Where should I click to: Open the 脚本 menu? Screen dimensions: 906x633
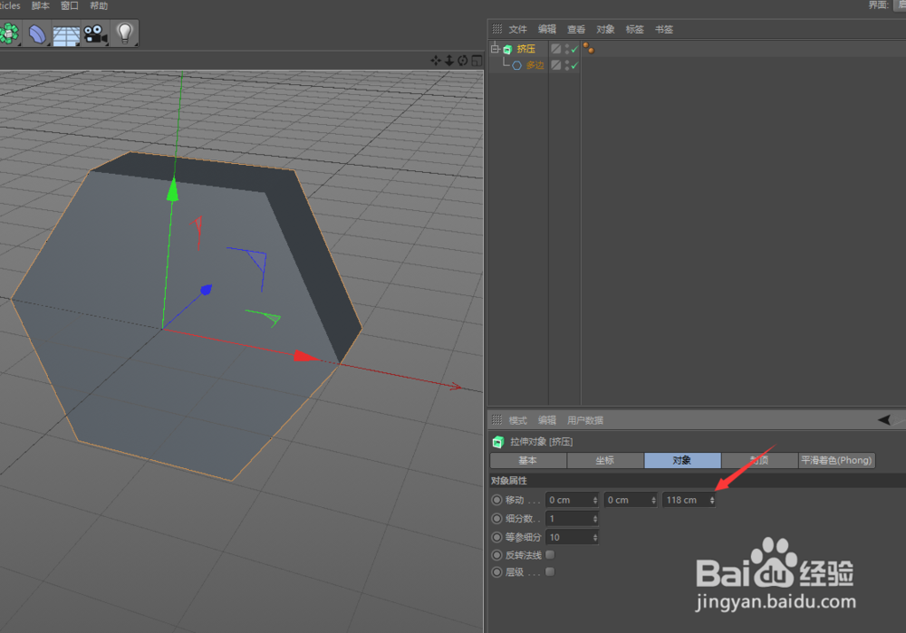[x=41, y=5]
